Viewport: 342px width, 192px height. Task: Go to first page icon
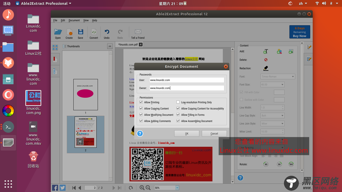click(74, 188)
